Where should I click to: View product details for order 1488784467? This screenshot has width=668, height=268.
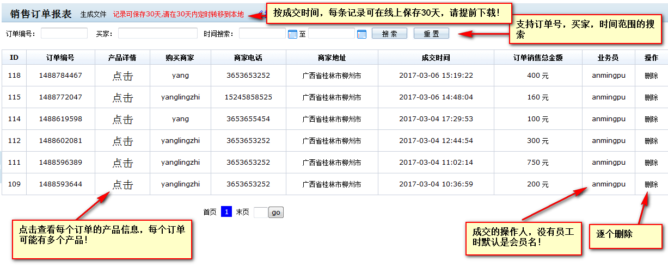click(x=122, y=76)
